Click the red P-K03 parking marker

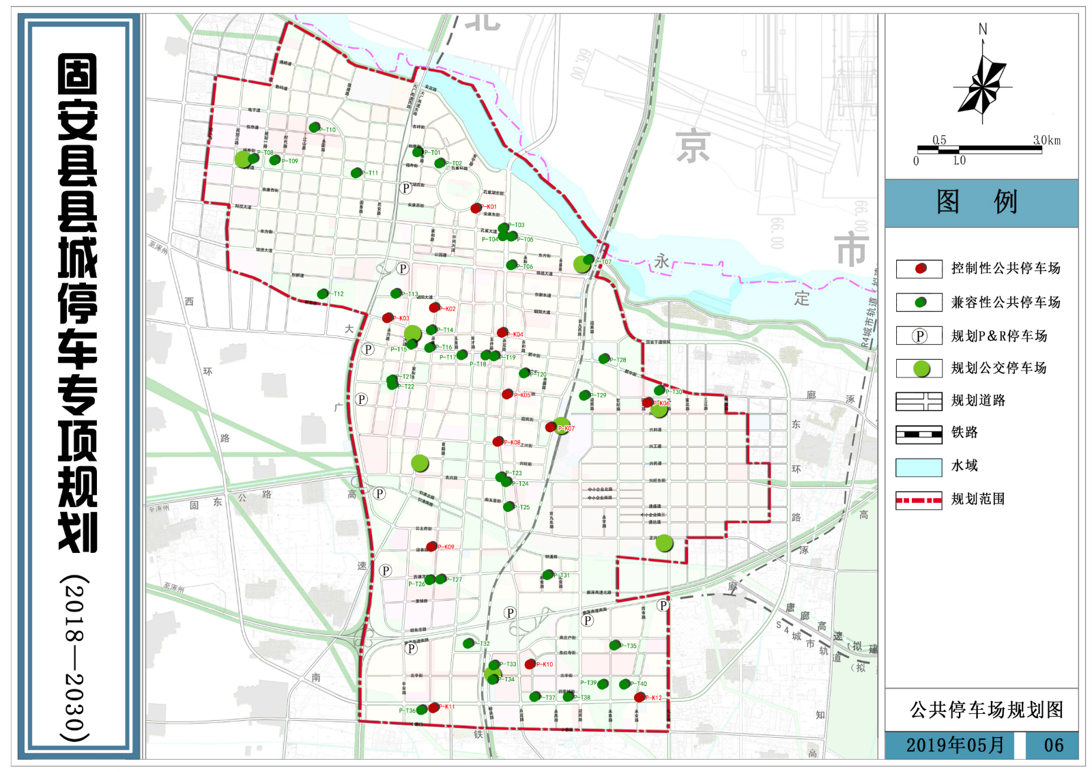pos(388,318)
